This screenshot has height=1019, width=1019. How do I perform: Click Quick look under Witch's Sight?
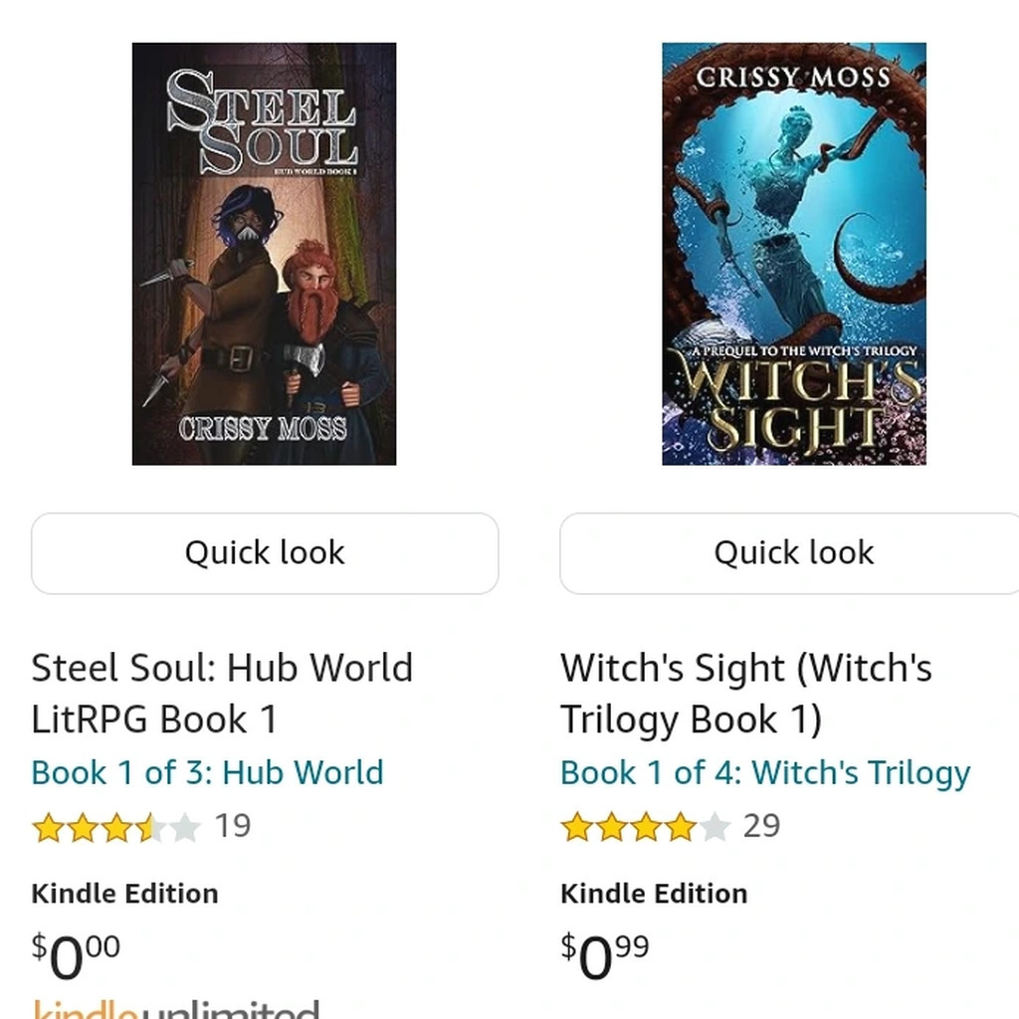792,553
